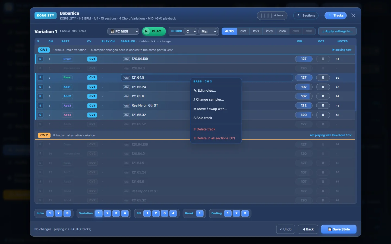The image size is (391, 244).
Task: Save the style with Save Style
Action: 339,229
